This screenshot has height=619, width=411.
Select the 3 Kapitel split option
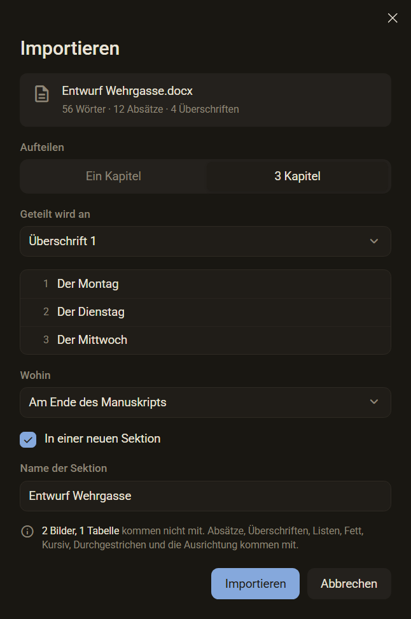click(x=297, y=176)
